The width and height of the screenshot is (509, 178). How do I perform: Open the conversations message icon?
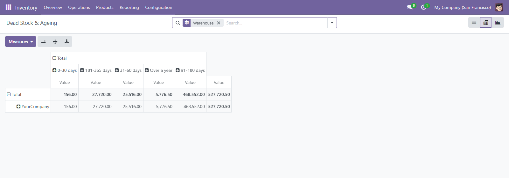(x=410, y=7)
